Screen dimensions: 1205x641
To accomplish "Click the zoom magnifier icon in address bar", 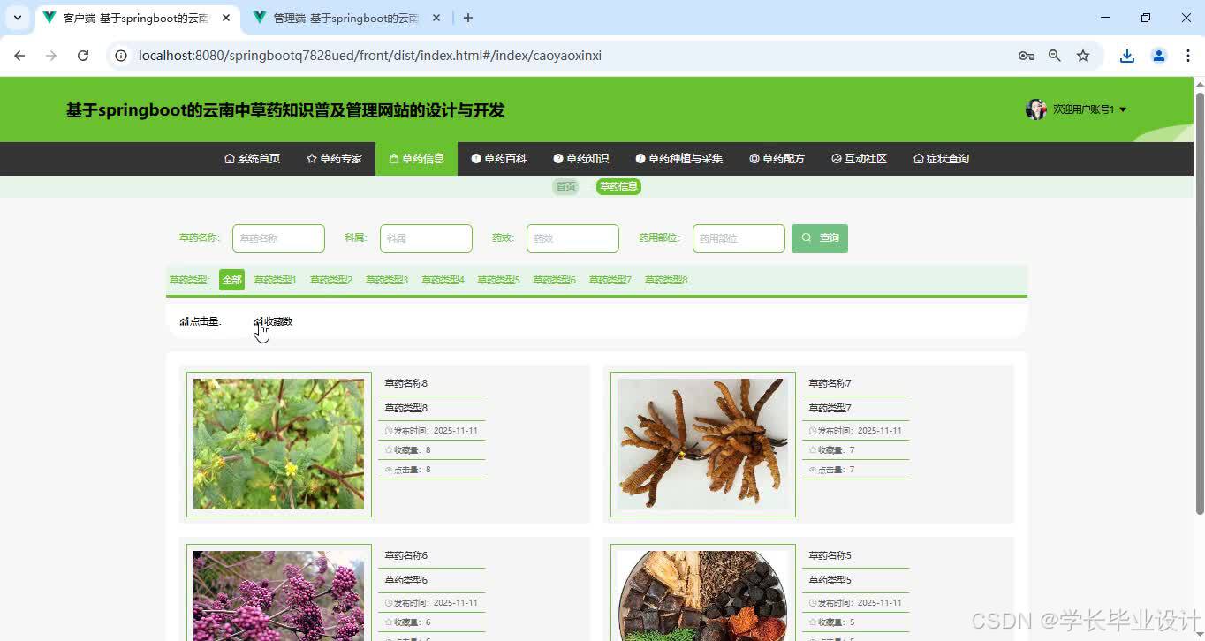I will pyautogui.click(x=1054, y=56).
